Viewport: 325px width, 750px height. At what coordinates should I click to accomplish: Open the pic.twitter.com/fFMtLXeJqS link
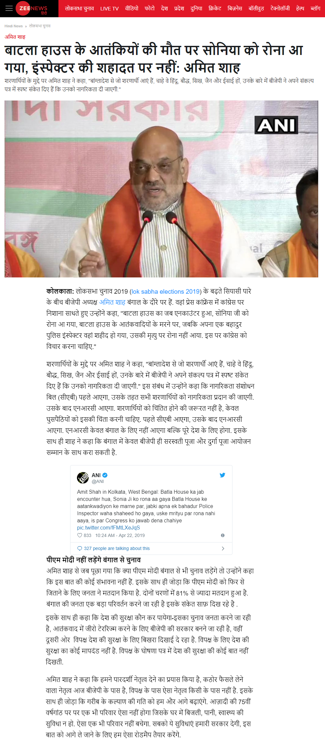tap(108, 528)
